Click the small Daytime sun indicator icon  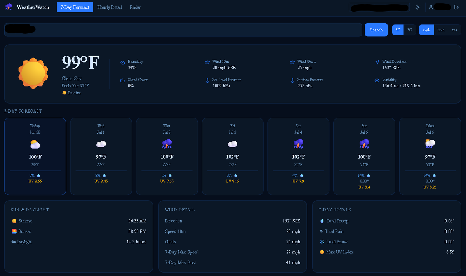coord(64,93)
